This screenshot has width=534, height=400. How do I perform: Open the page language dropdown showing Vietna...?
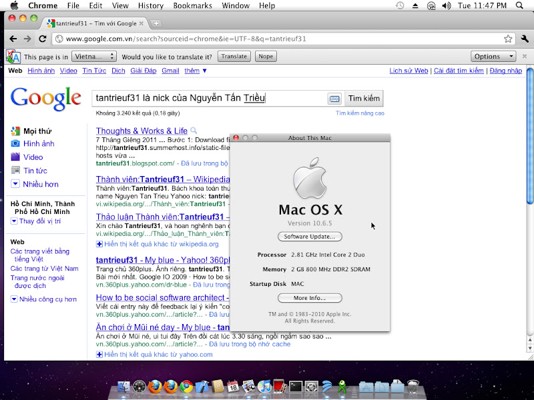click(94, 57)
